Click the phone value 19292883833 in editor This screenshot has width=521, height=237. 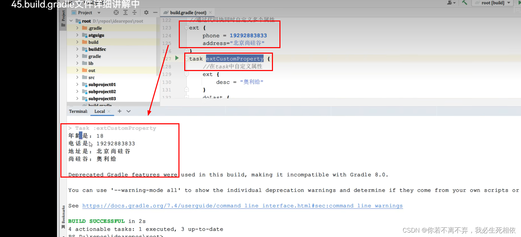[x=248, y=36]
